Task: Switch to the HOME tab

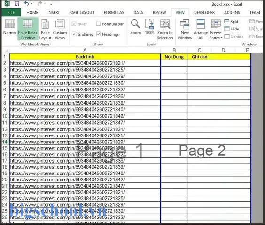Action: tap(32, 13)
